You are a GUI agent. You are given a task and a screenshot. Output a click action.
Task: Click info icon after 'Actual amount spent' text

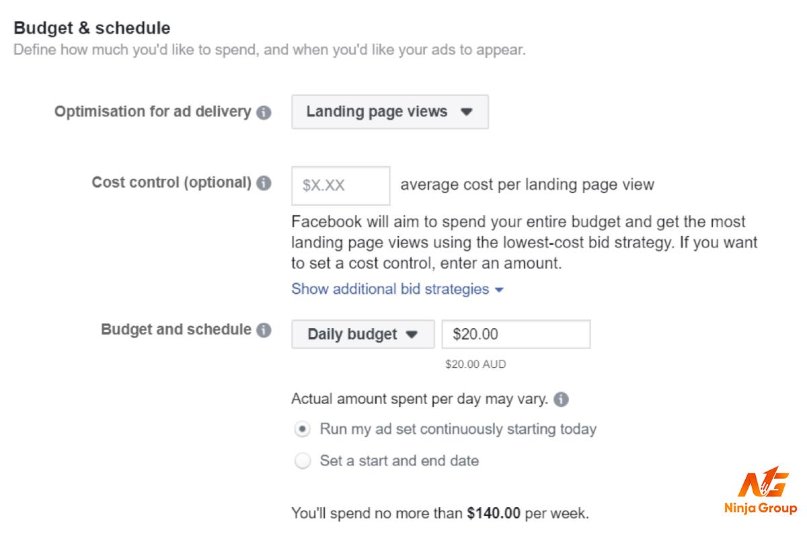[562, 399]
